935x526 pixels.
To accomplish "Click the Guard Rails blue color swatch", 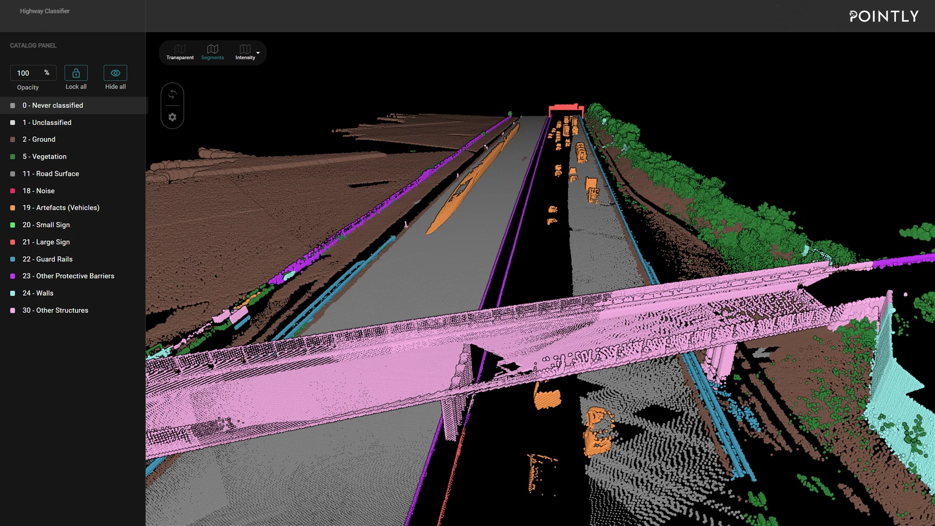I will (x=13, y=259).
